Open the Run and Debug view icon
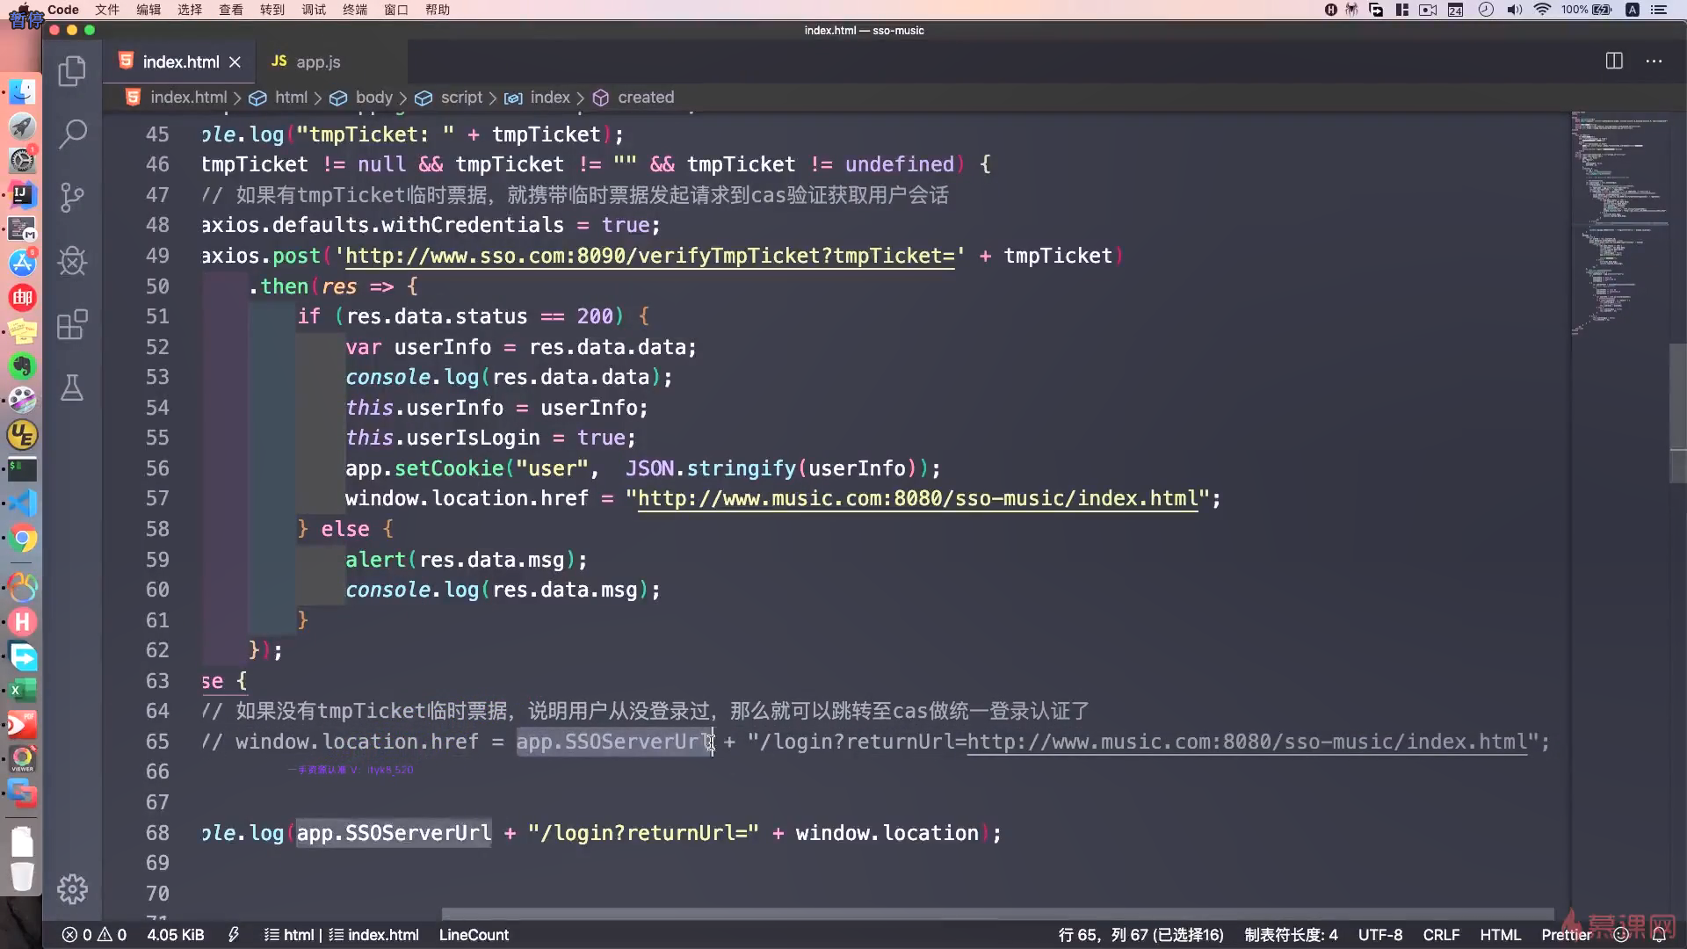 point(72,261)
